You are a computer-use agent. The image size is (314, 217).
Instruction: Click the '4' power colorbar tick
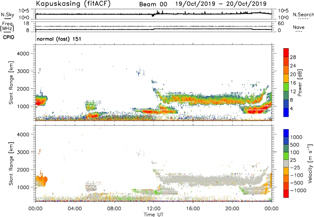[291, 109]
